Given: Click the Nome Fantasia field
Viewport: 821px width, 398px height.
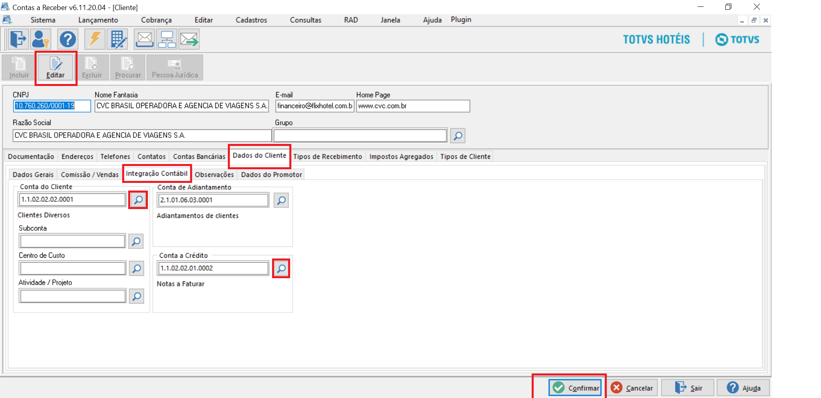Looking at the screenshot, I should [x=182, y=106].
